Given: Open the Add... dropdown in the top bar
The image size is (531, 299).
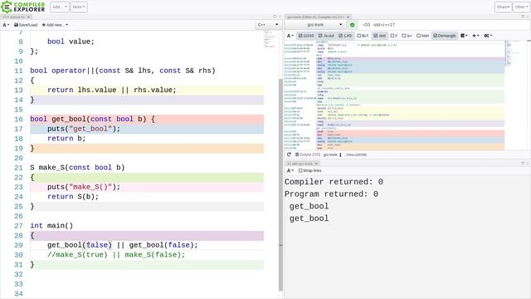Looking at the screenshot, I should (x=60, y=7).
